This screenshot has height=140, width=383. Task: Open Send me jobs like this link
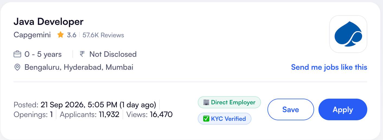pyautogui.click(x=329, y=67)
